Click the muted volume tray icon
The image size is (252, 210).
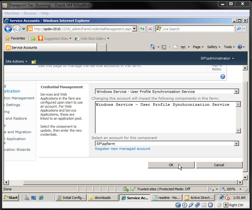point(227,198)
